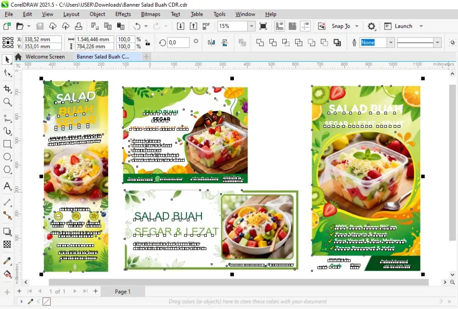458x309 pixels.
Task: Expand the Open recent files arrow
Action: click(x=29, y=26)
